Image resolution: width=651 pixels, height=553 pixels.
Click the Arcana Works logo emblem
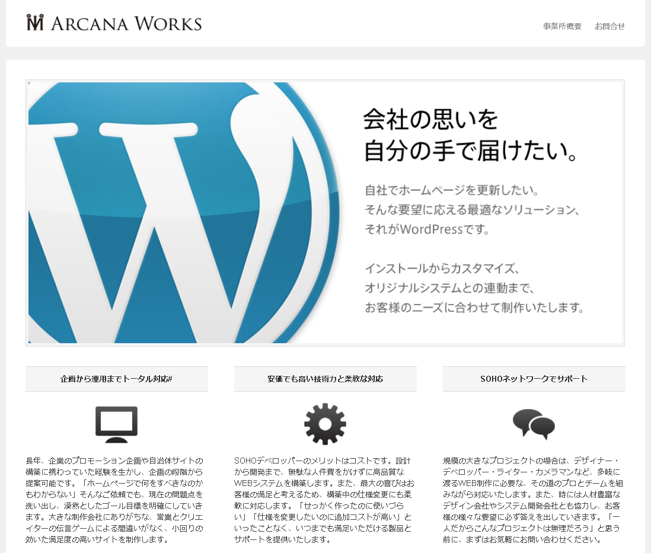coord(36,23)
